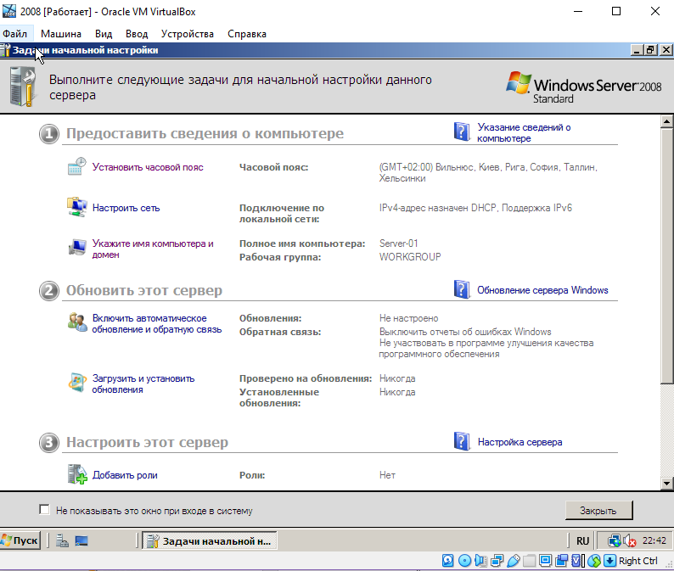Open the Машина menu
674x571 pixels.
tap(61, 33)
